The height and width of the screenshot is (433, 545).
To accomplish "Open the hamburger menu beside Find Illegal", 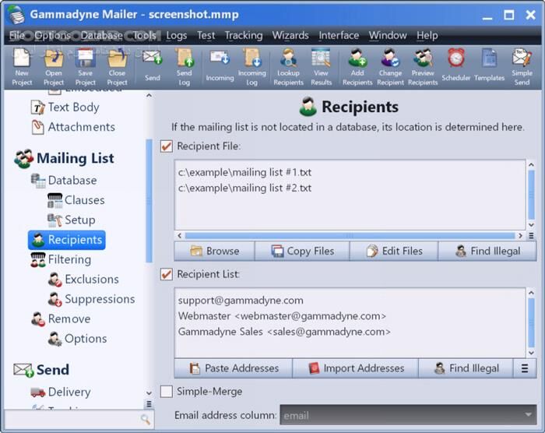I will [525, 368].
